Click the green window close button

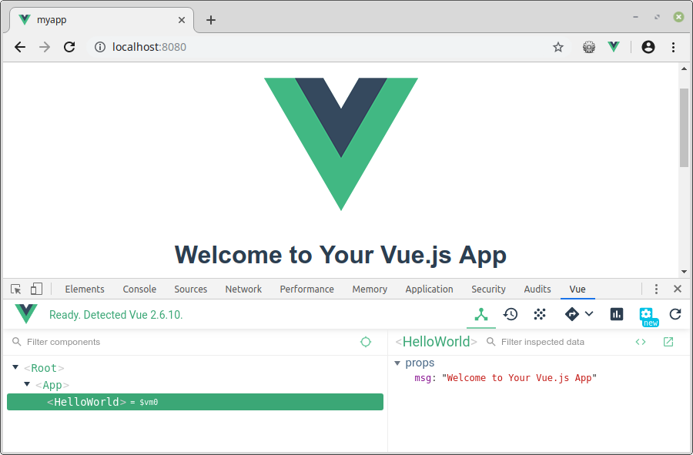coord(679,17)
